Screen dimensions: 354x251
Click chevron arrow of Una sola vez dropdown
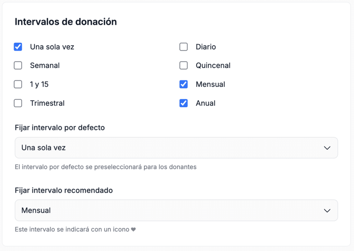click(x=327, y=148)
